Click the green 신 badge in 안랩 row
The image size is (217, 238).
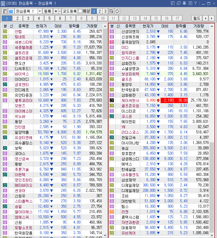tap(5, 32)
